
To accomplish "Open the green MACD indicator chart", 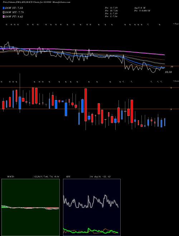I will click(30, 207).
